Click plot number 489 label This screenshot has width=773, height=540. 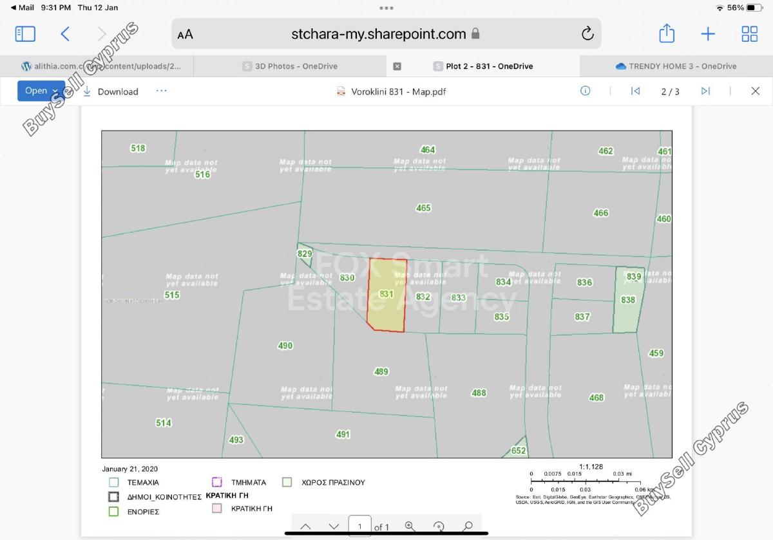point(381,371)
